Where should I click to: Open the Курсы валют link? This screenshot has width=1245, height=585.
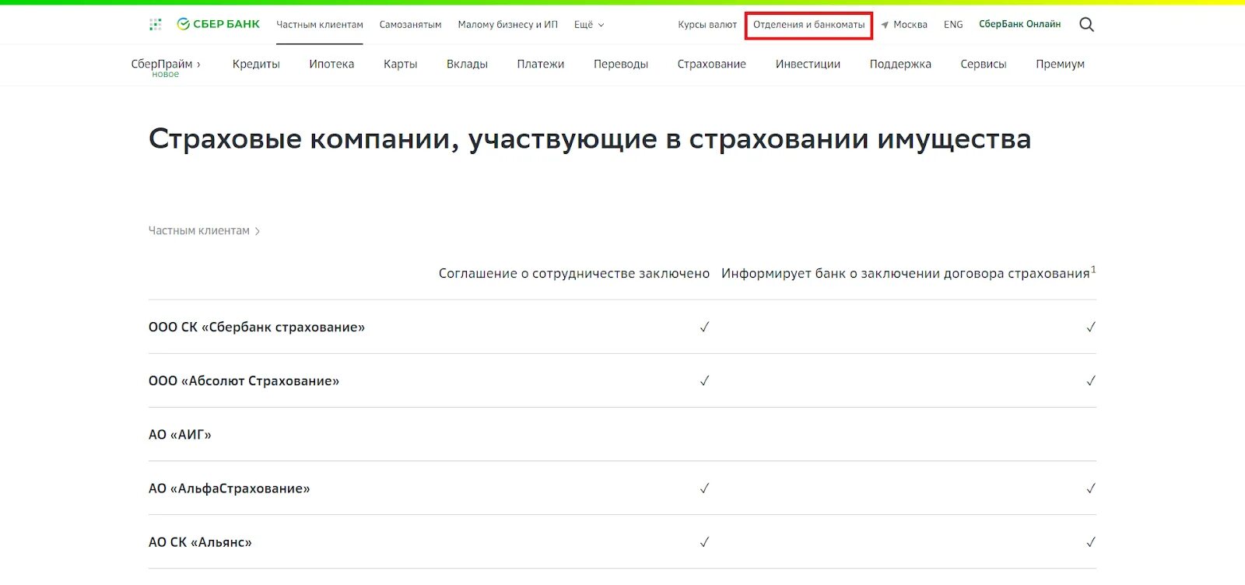[x=707, y=25]
